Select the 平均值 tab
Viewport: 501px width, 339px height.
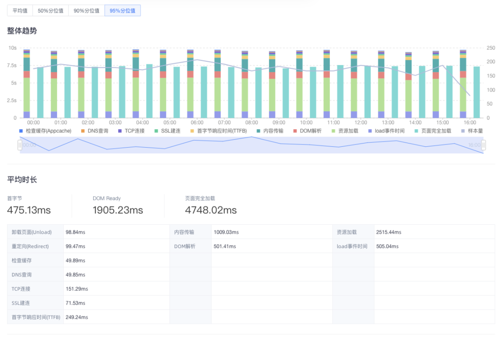click(20, 11)
